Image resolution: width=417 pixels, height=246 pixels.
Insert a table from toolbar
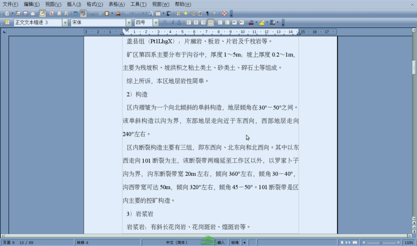(158, 14)
